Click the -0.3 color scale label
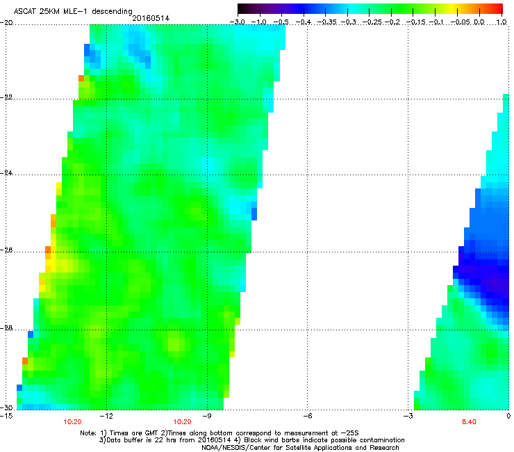The image size is (514, 452). pos(348,22)
